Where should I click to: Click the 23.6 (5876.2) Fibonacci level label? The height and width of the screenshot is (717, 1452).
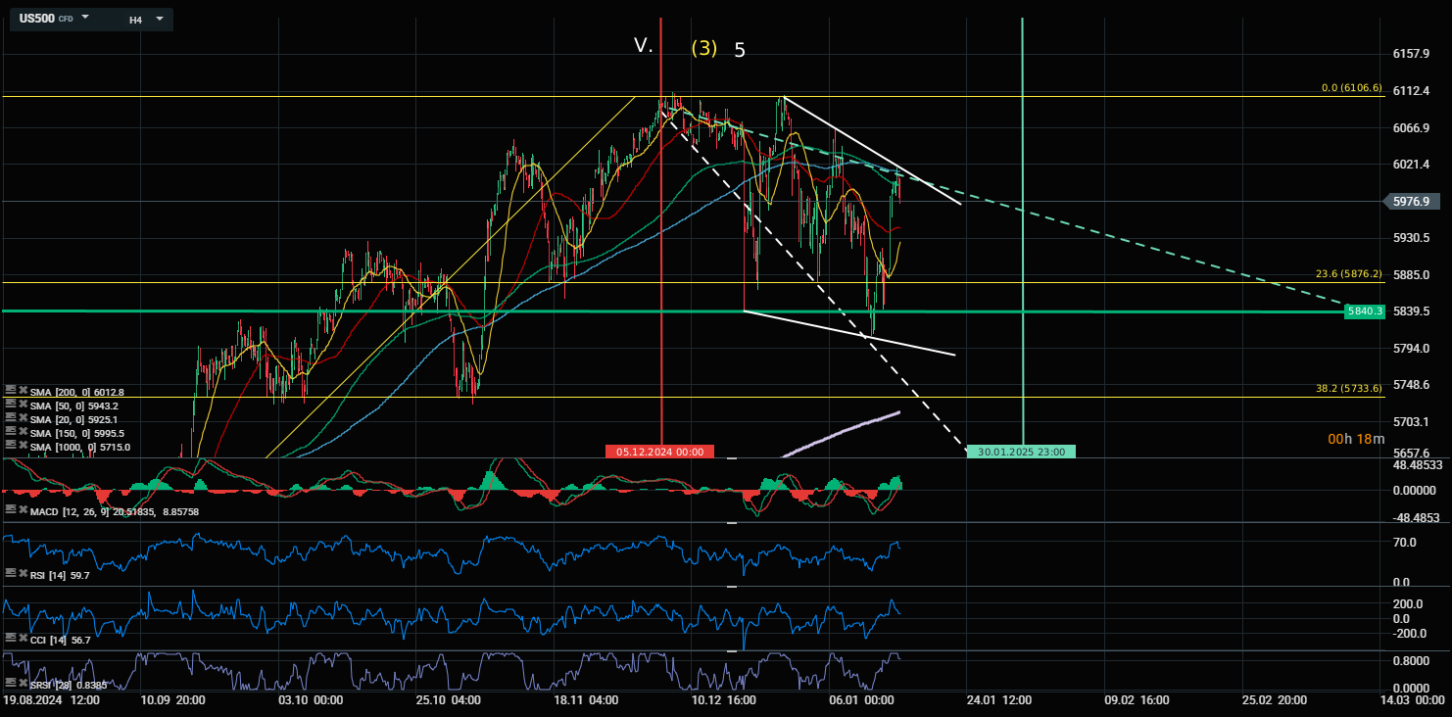1348,274
